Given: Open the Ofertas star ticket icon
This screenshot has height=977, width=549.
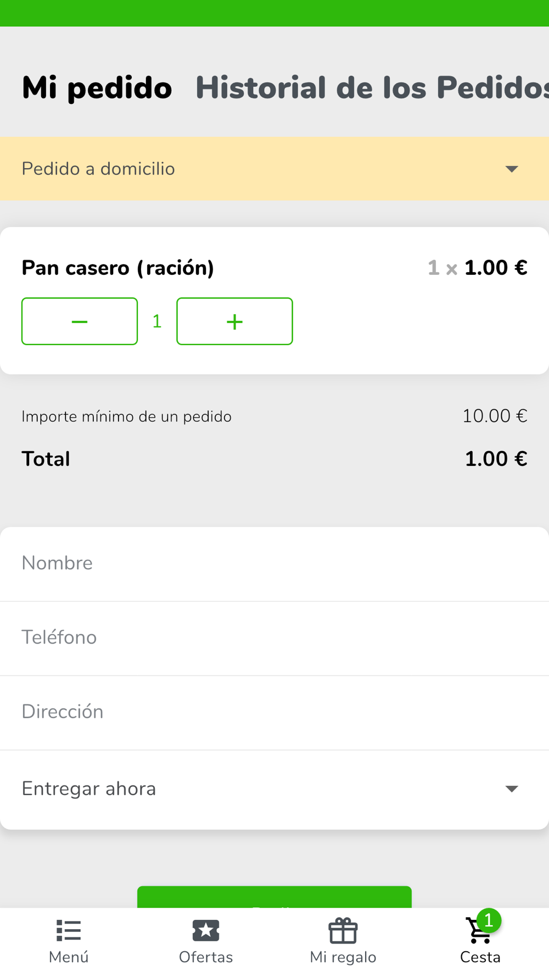Looking at the screenshot, I should pos(206,931).
